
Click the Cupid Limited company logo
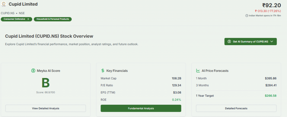[4, 4]
